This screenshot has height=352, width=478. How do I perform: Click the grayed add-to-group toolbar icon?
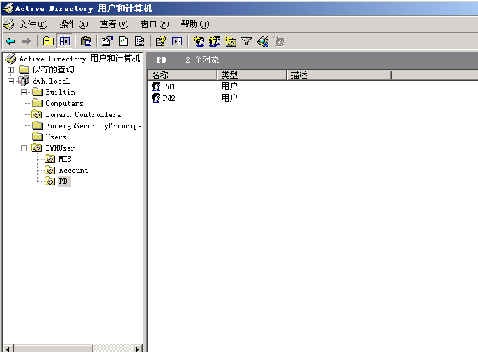pyautogui.click(x=279, y=41)
